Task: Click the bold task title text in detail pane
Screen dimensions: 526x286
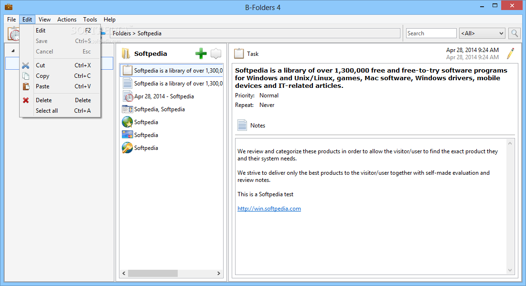Action: pos(371,78)
